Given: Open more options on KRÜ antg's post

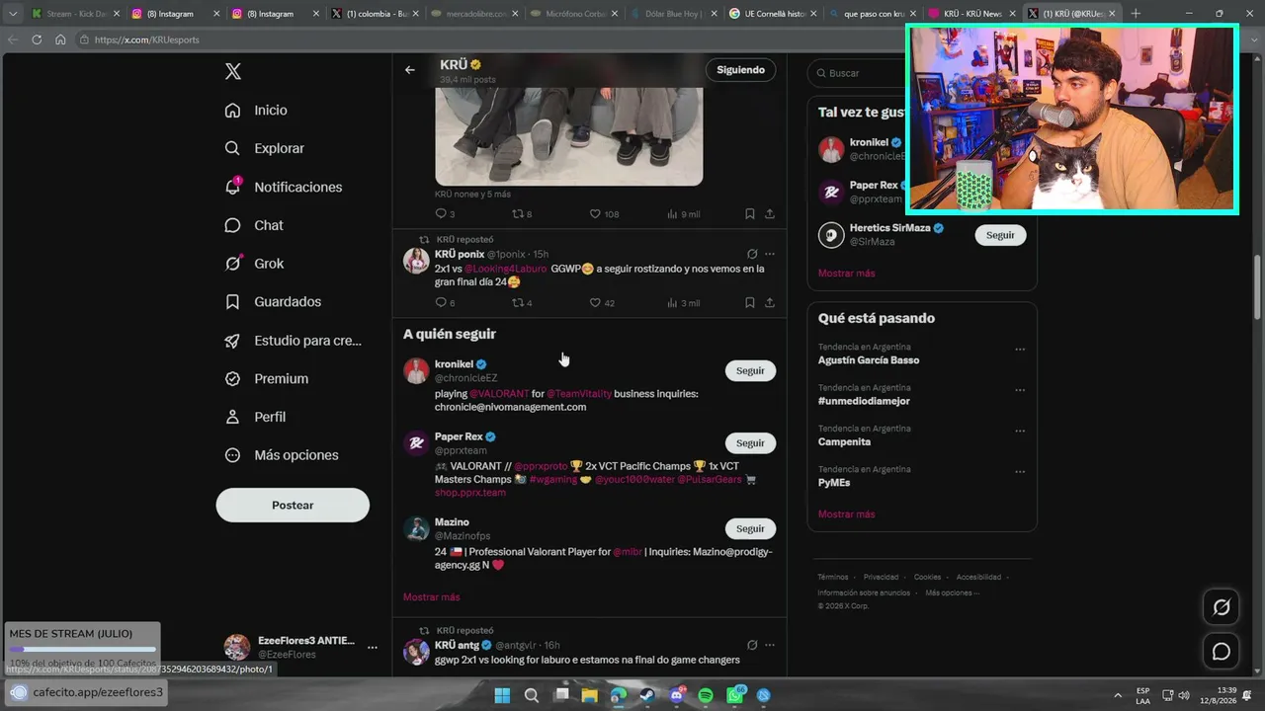Looking at the screenshot, I should click(x=770, y=645).
